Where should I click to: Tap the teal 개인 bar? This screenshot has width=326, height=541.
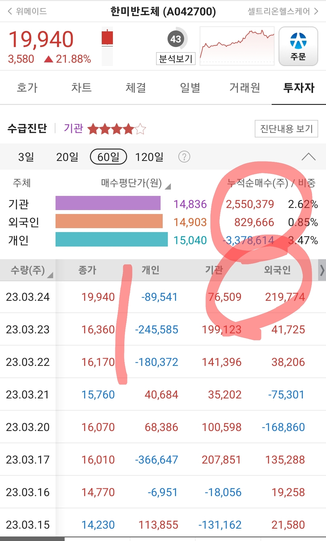pos(112,239)
